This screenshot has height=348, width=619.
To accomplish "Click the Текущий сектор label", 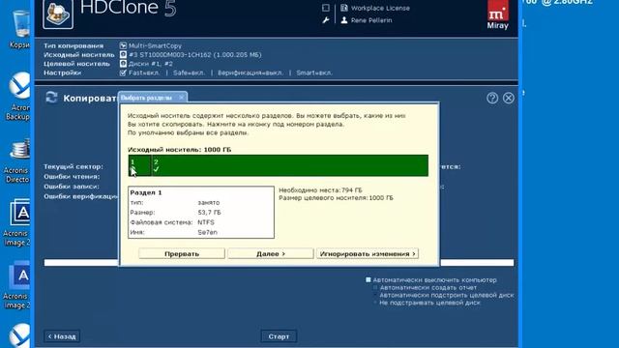I will [x=74, y=166].
